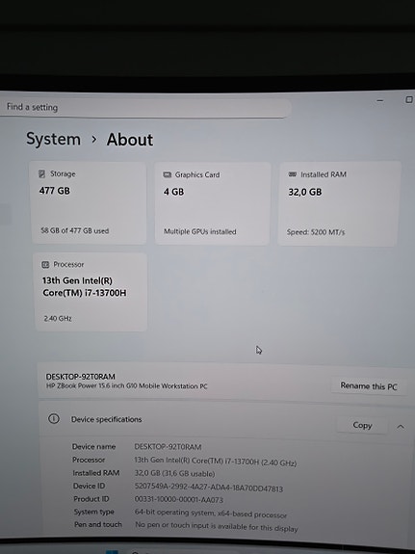Copy the device specifications
This screenshot has width=415, height=554.
click(362, 425)
